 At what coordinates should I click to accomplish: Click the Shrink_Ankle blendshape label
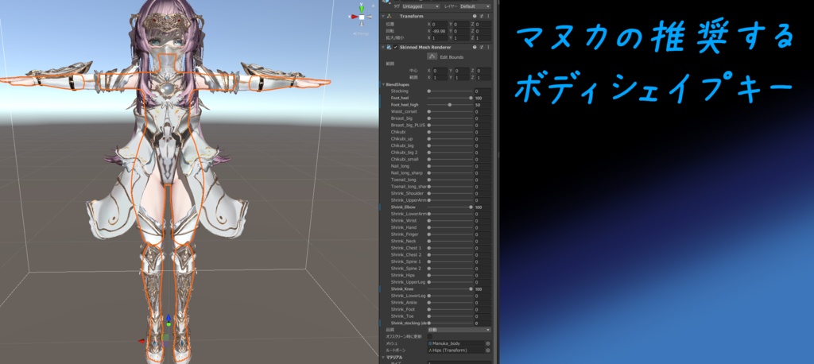[x=404, y=303]
